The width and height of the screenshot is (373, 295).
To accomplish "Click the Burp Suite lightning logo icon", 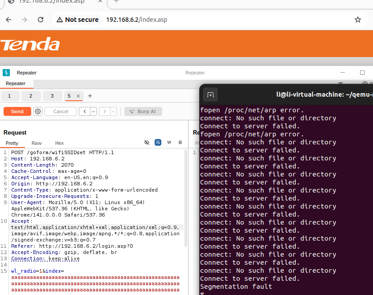I will click(6, 73).
